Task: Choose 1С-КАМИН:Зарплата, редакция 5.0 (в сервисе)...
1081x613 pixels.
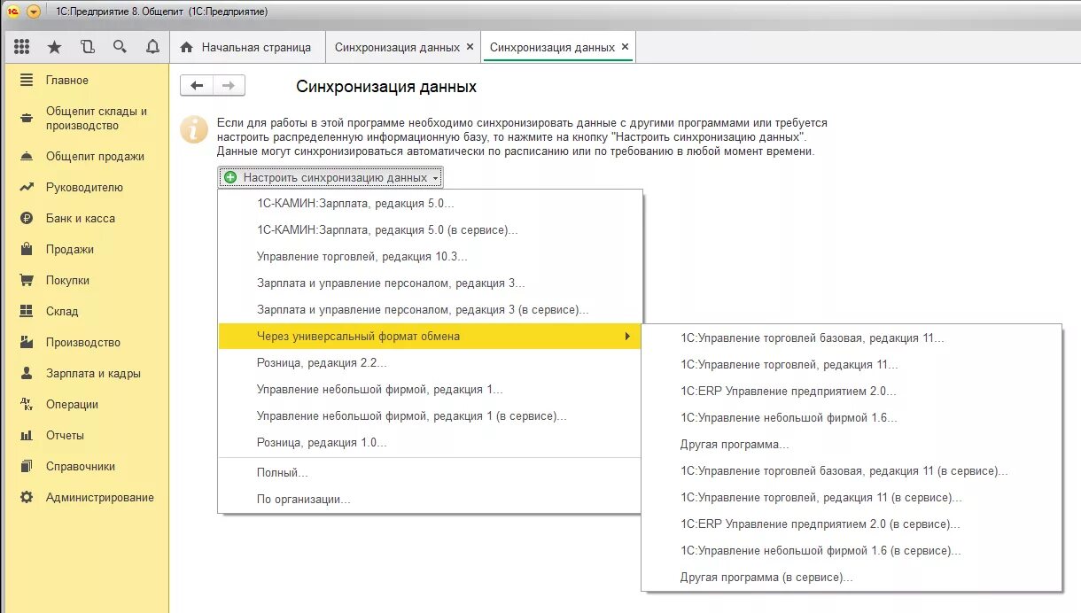Action: click(429, 229)
